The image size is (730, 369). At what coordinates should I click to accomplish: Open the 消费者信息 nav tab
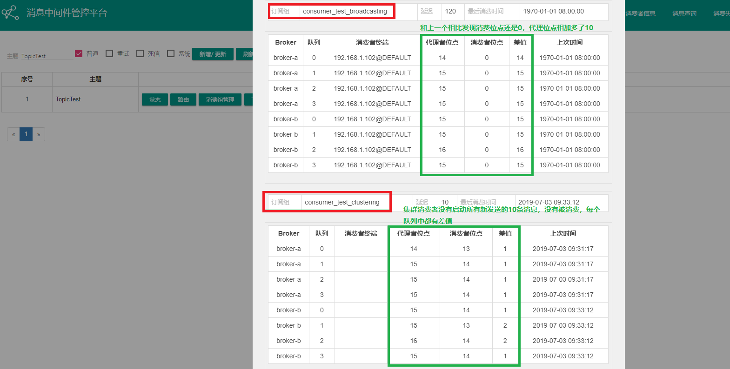640,13
